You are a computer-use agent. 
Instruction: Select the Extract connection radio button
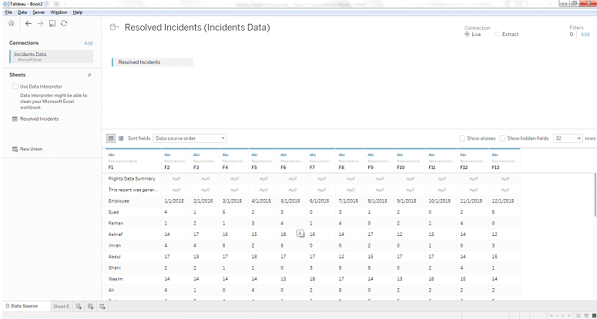498,35
